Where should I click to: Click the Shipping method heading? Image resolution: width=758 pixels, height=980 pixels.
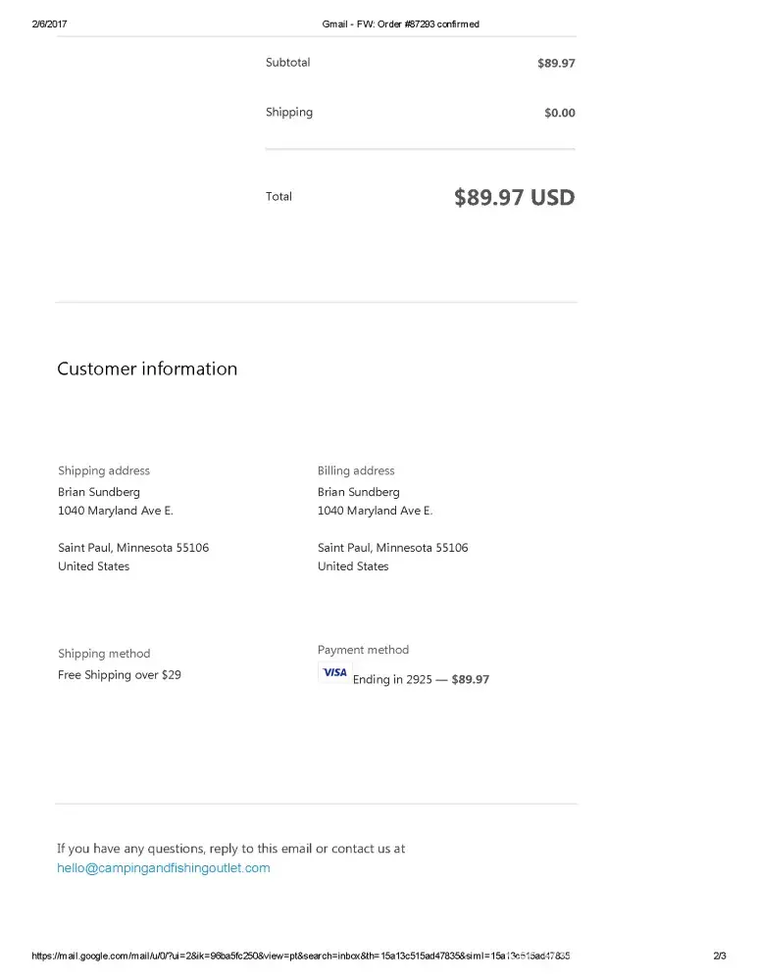104,654
